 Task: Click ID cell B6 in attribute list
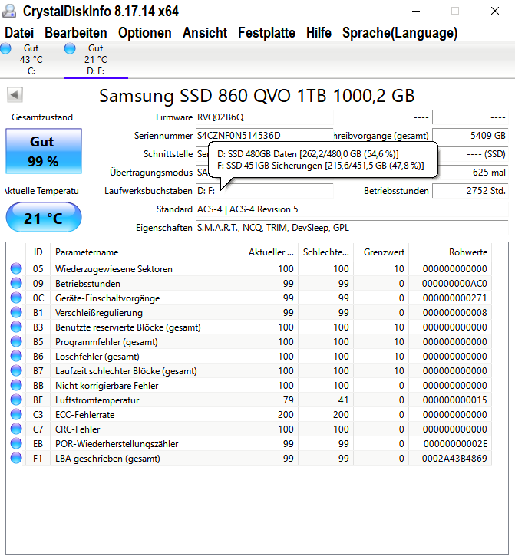(38, 357)
